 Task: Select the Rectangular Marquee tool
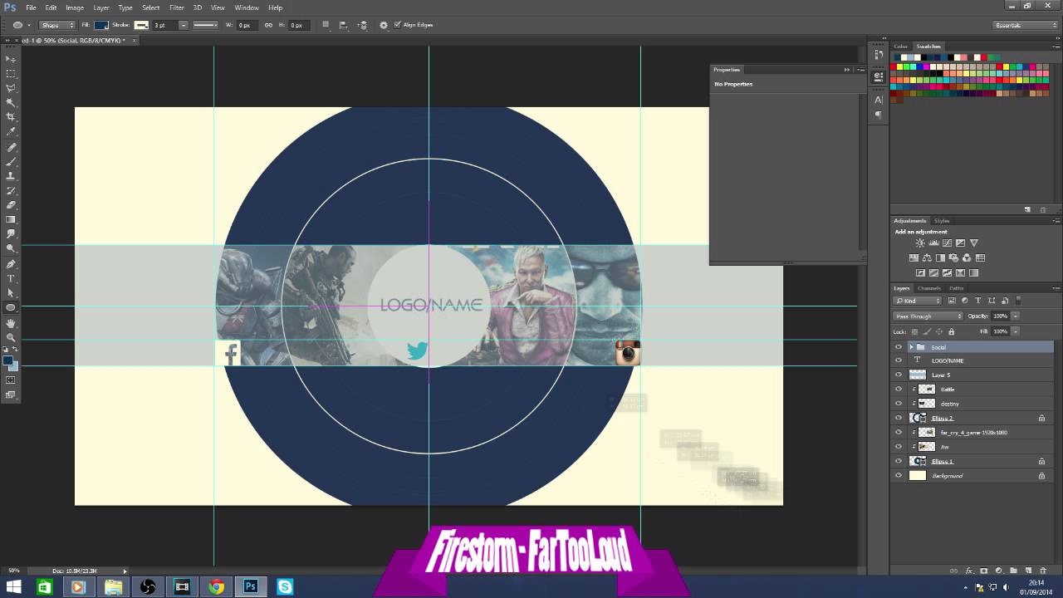tap(11, 74)
